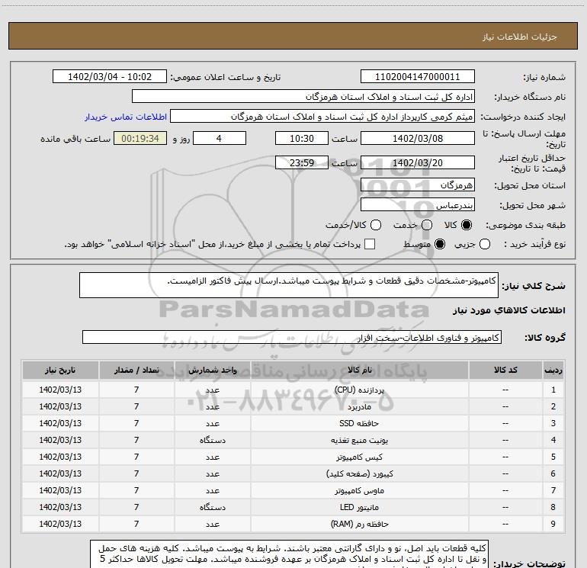Click the date 1402/03/13 in the پردازنده row

60,390
